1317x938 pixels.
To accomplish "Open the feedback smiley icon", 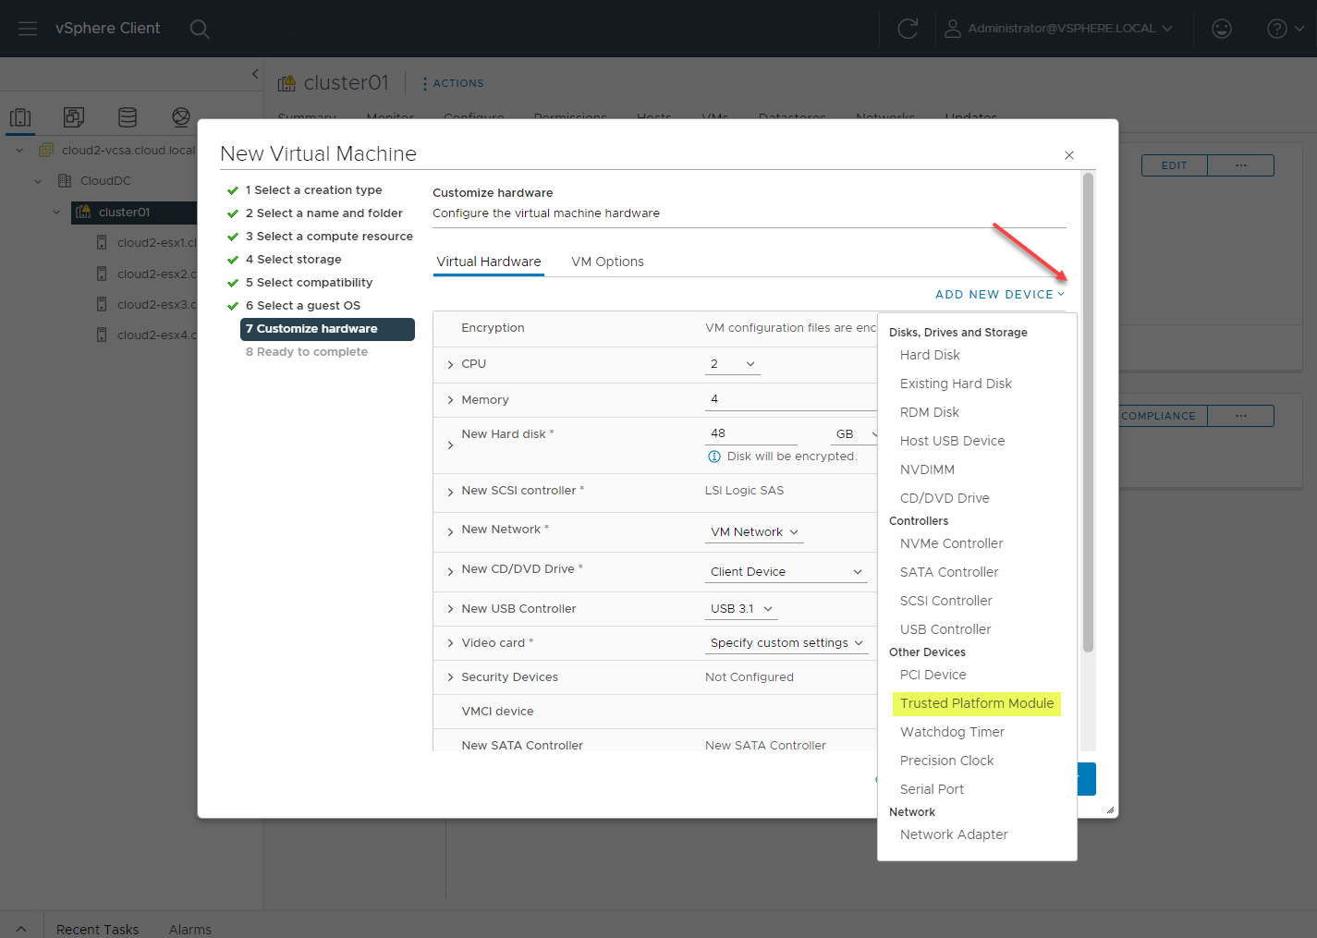I will [1222, 29].
